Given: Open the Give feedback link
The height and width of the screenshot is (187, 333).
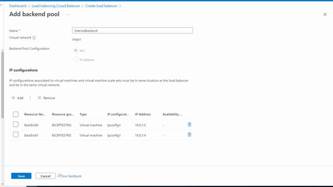Looking at the screenshot, I should click(x=70, y=176).
